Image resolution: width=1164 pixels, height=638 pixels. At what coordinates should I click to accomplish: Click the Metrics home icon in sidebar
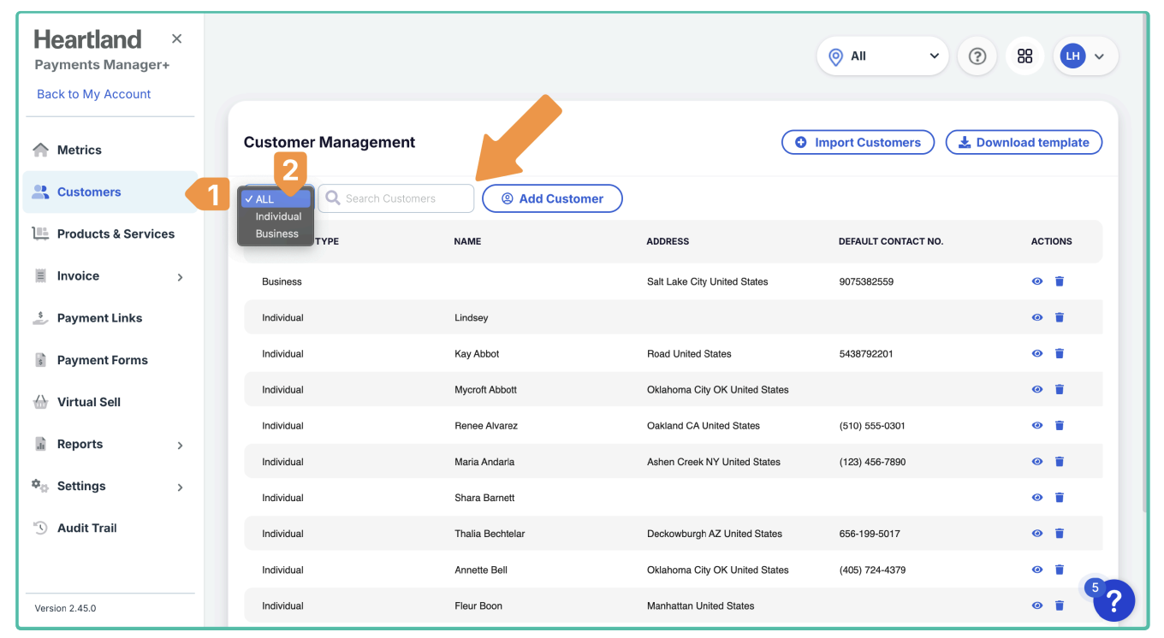click(x=40, y=151)
